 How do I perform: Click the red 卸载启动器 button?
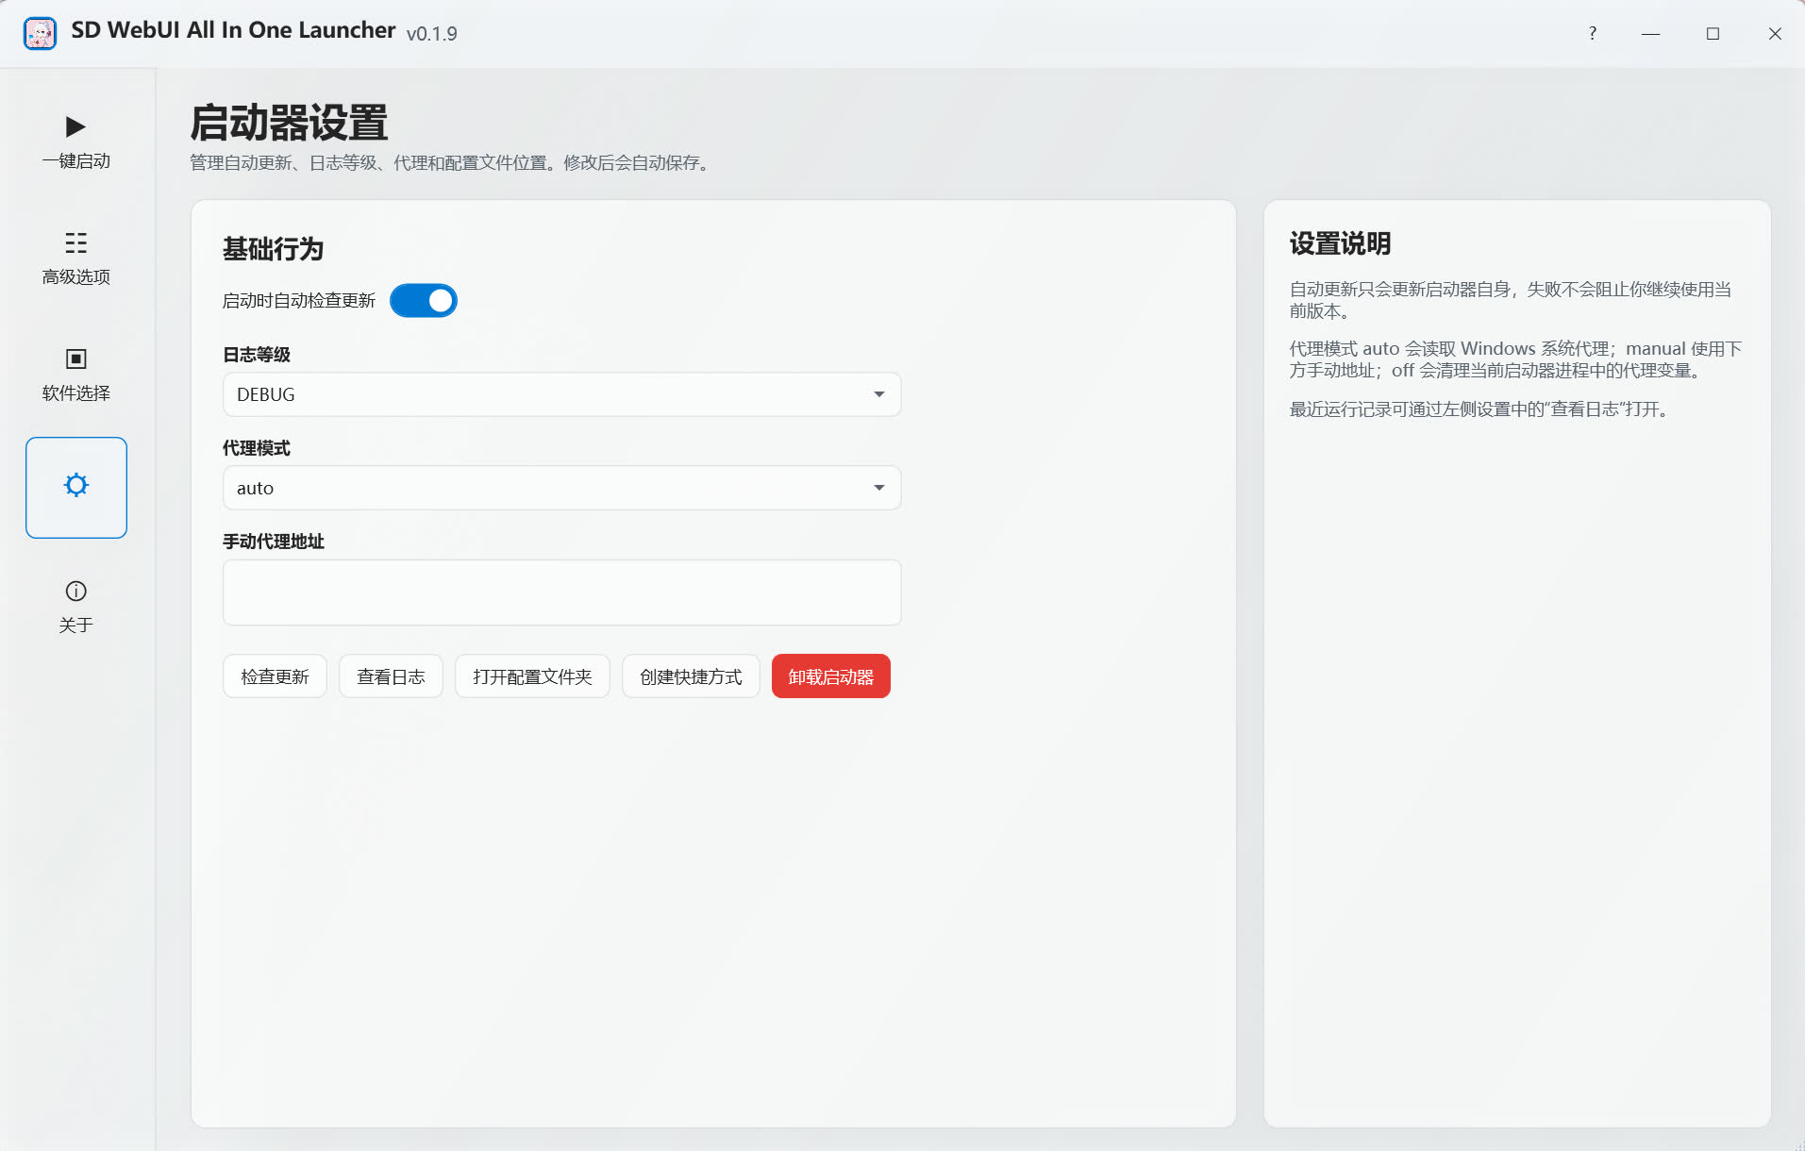click(x=831, y=676)
